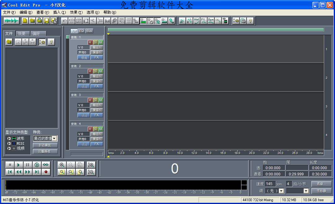Toggle the Wet mix envelope icon
Image resolution: width=335 pixels, height=204 pixels.
coord(197,21)
